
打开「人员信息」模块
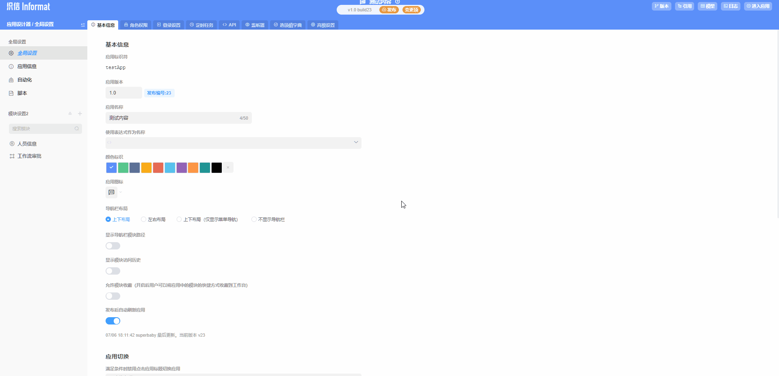27,144
